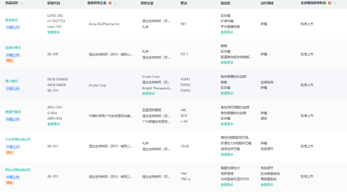Viewport: 347px width, 194px height.
Task: Expand 查看更多 under 信迪利单抗 适应症
Action: click(227, 63)
